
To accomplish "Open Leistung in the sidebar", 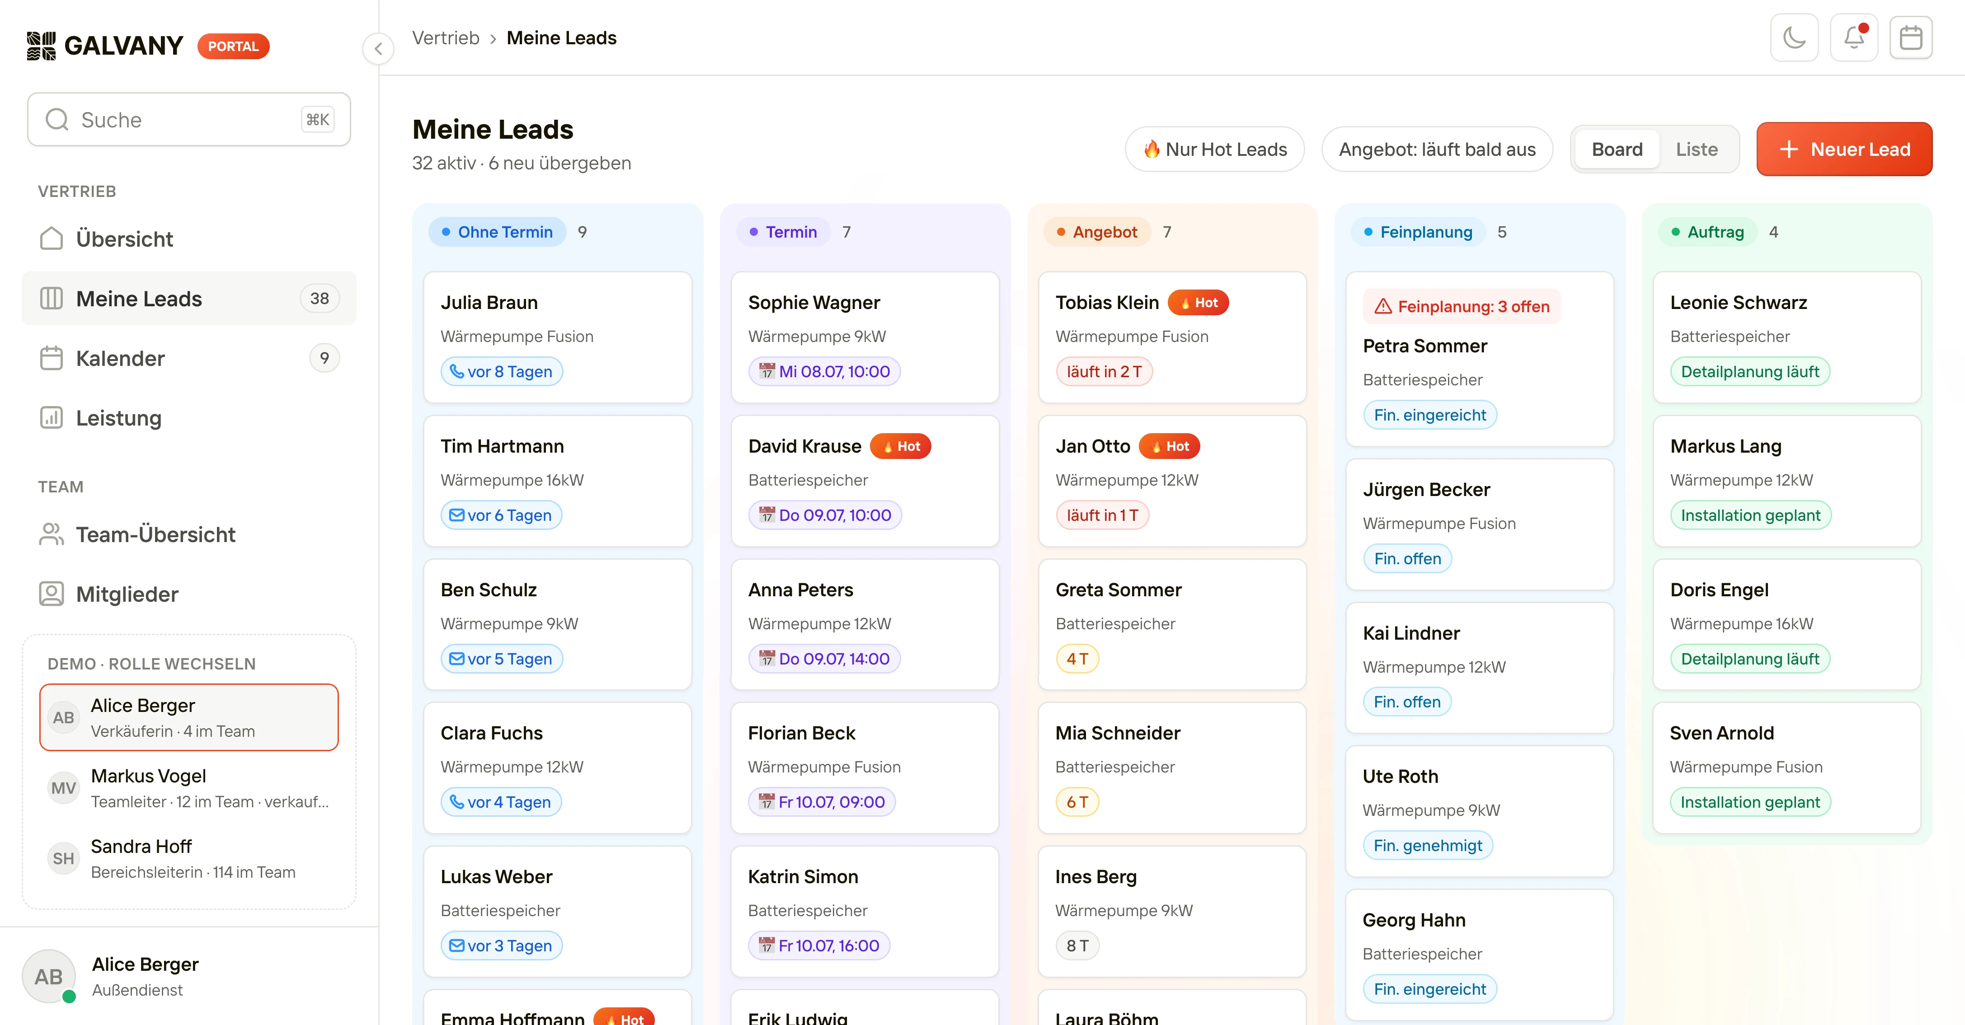I will point(189,417).
